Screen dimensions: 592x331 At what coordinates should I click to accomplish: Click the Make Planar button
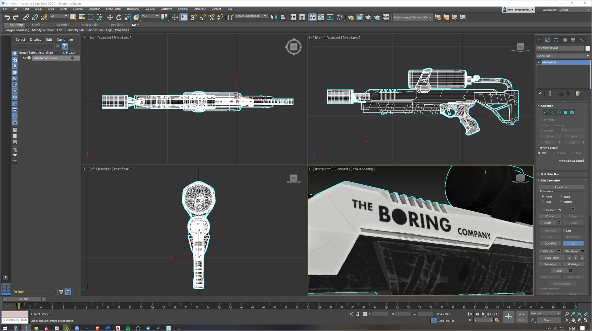click(552, 258)
